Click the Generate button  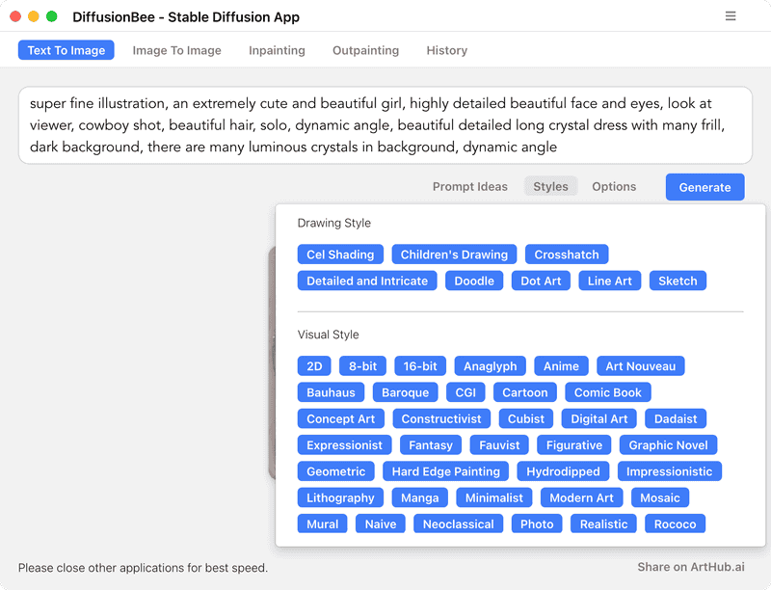click(705, 187)
